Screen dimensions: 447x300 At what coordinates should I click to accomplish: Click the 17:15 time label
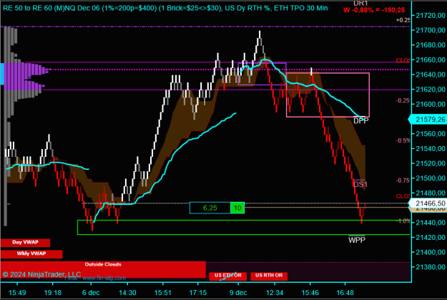[198, 293]
